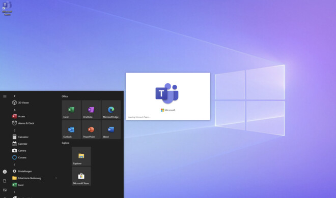
Task: Open Cortana from the app list
Action: click(x=19, y=157)
